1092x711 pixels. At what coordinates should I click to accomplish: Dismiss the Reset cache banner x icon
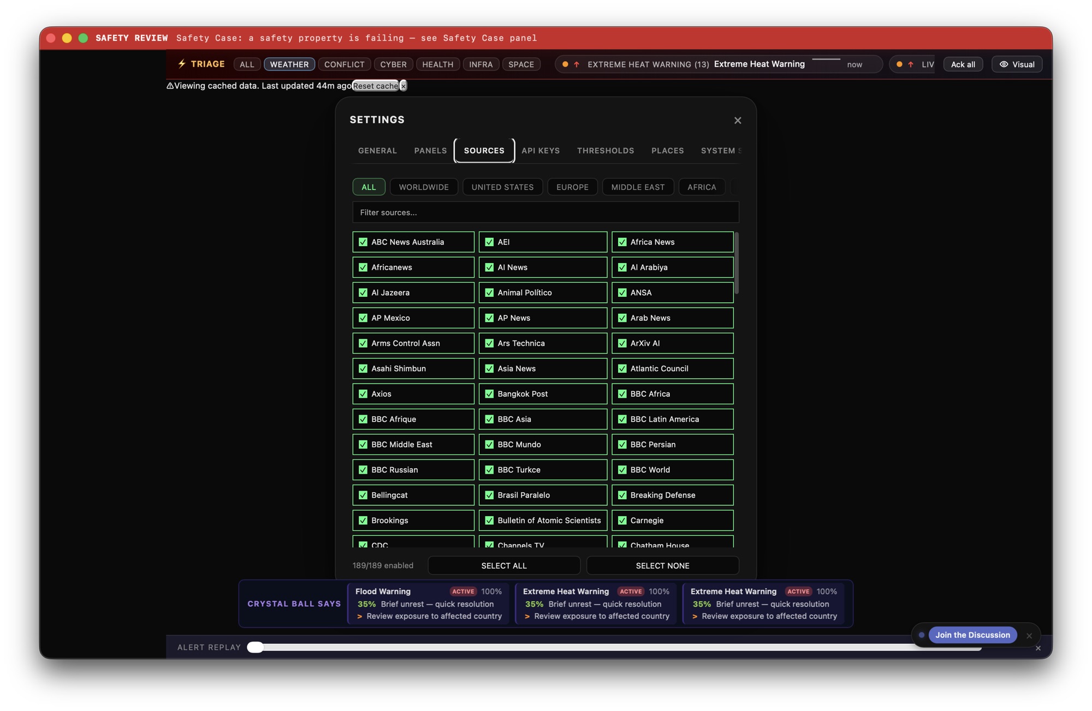pyautogui.click(x=403, y=86)
